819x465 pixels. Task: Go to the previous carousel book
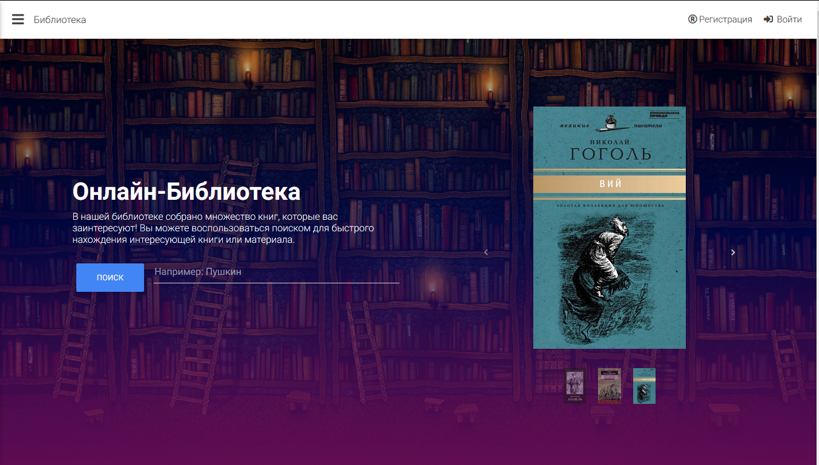click(x=485, y=252)
